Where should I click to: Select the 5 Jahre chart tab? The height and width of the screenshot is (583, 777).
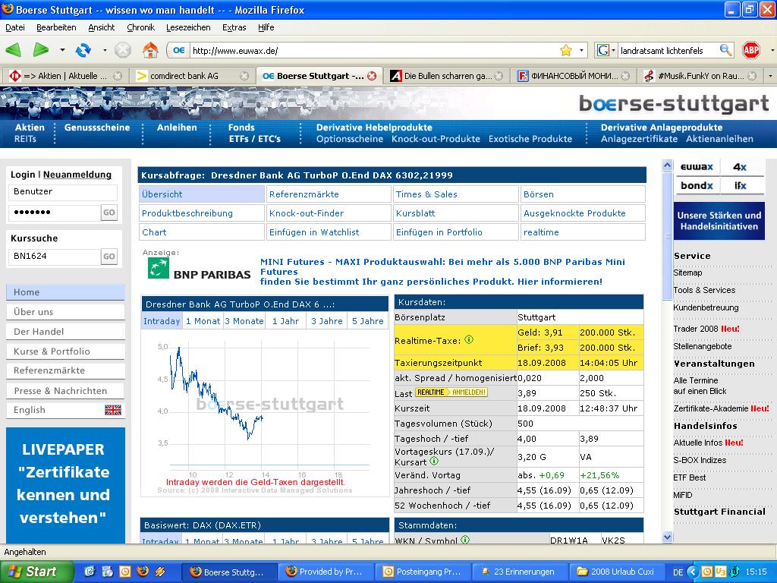(368, 321)
